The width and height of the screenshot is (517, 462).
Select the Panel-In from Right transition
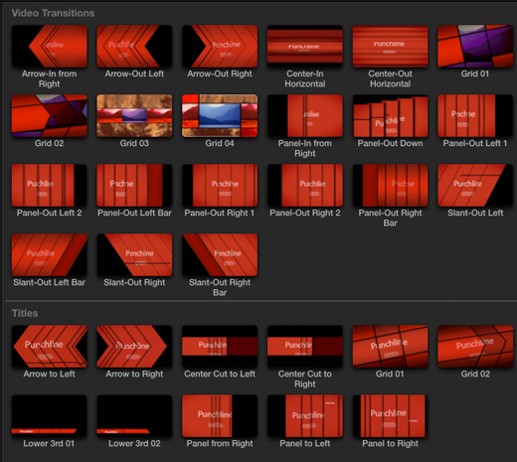click(305, 116)
